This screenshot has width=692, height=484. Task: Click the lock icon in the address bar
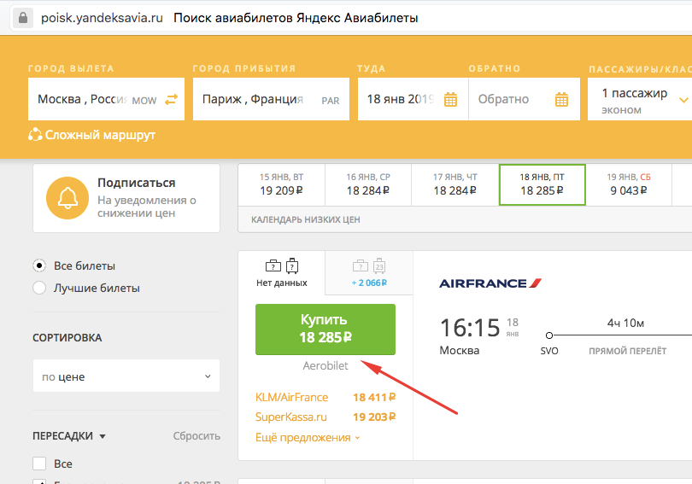click(x=22, y=18)
